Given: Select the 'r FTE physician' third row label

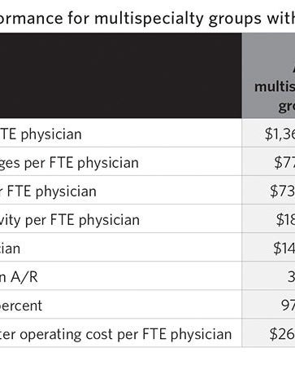Looking at the screenshot, I should 48,191.
